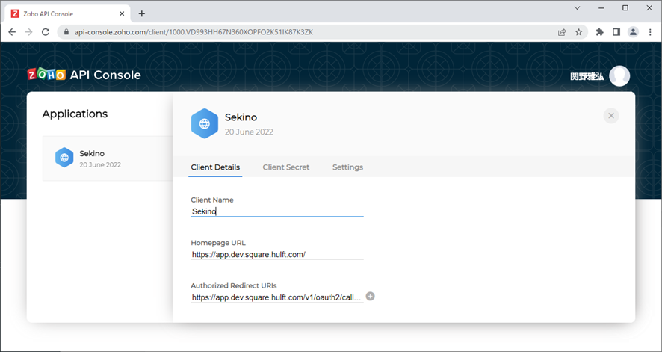Open user profile avatar menu

pos(619,76)
